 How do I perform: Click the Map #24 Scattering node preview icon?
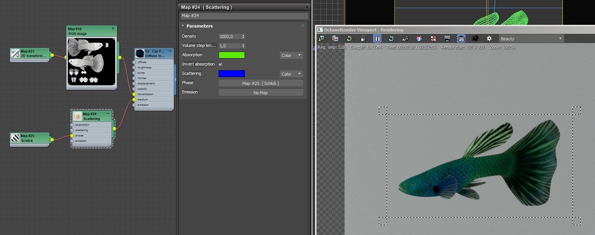click(x=77, y=116)
